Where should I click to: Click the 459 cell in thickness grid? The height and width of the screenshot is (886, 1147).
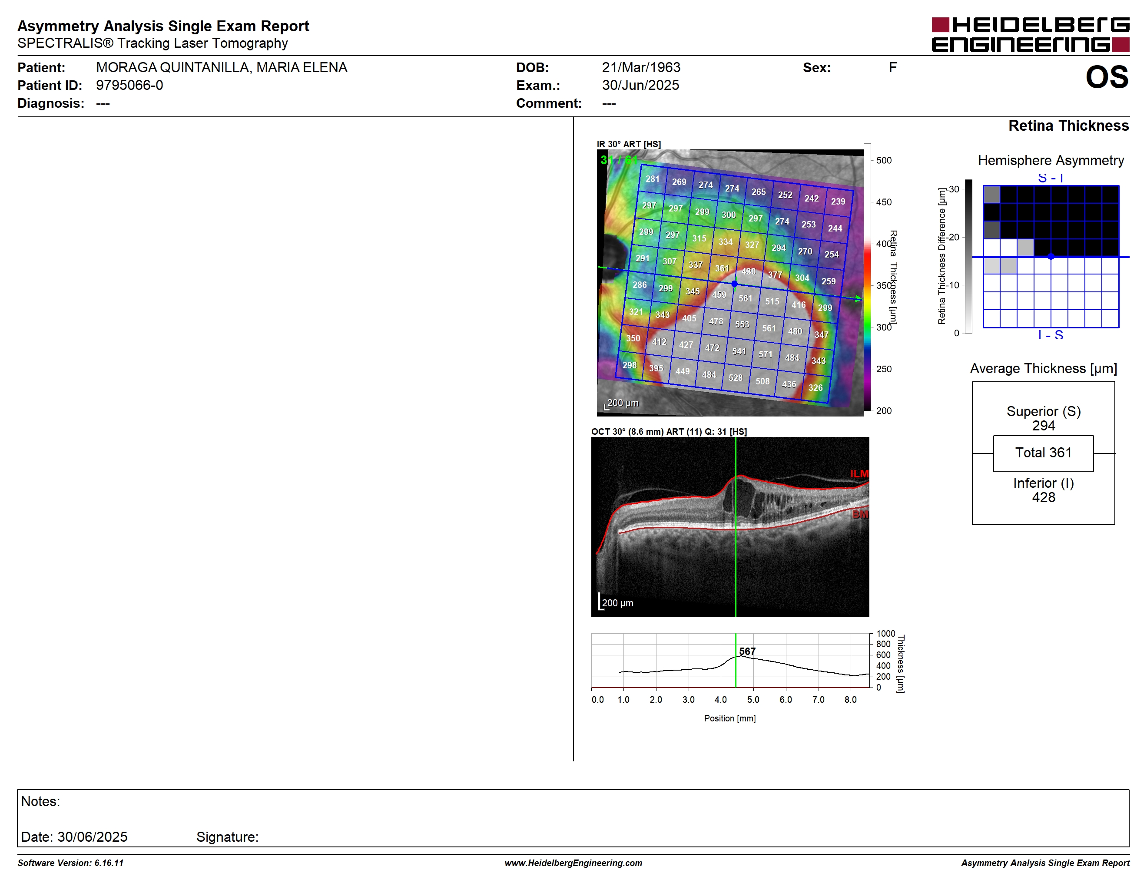point(719,295)
